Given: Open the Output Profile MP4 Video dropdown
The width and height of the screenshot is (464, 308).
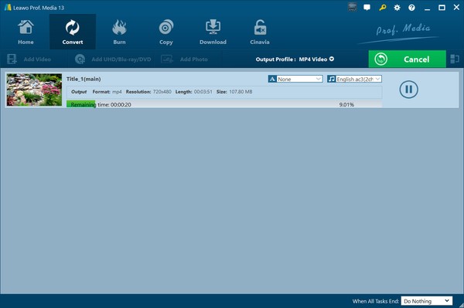Looking at the screenshot, I should click(295, 59).
